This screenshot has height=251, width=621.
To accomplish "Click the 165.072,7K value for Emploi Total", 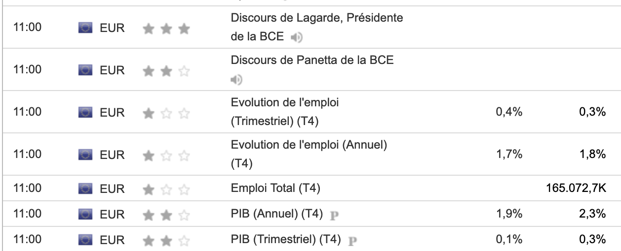I will pos(576,188).
